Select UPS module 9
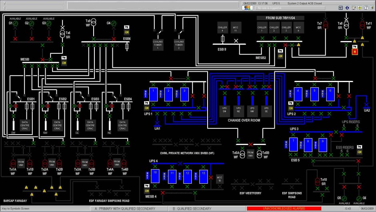The width and height of the screenshot is (376, 212). pos(323,145)
